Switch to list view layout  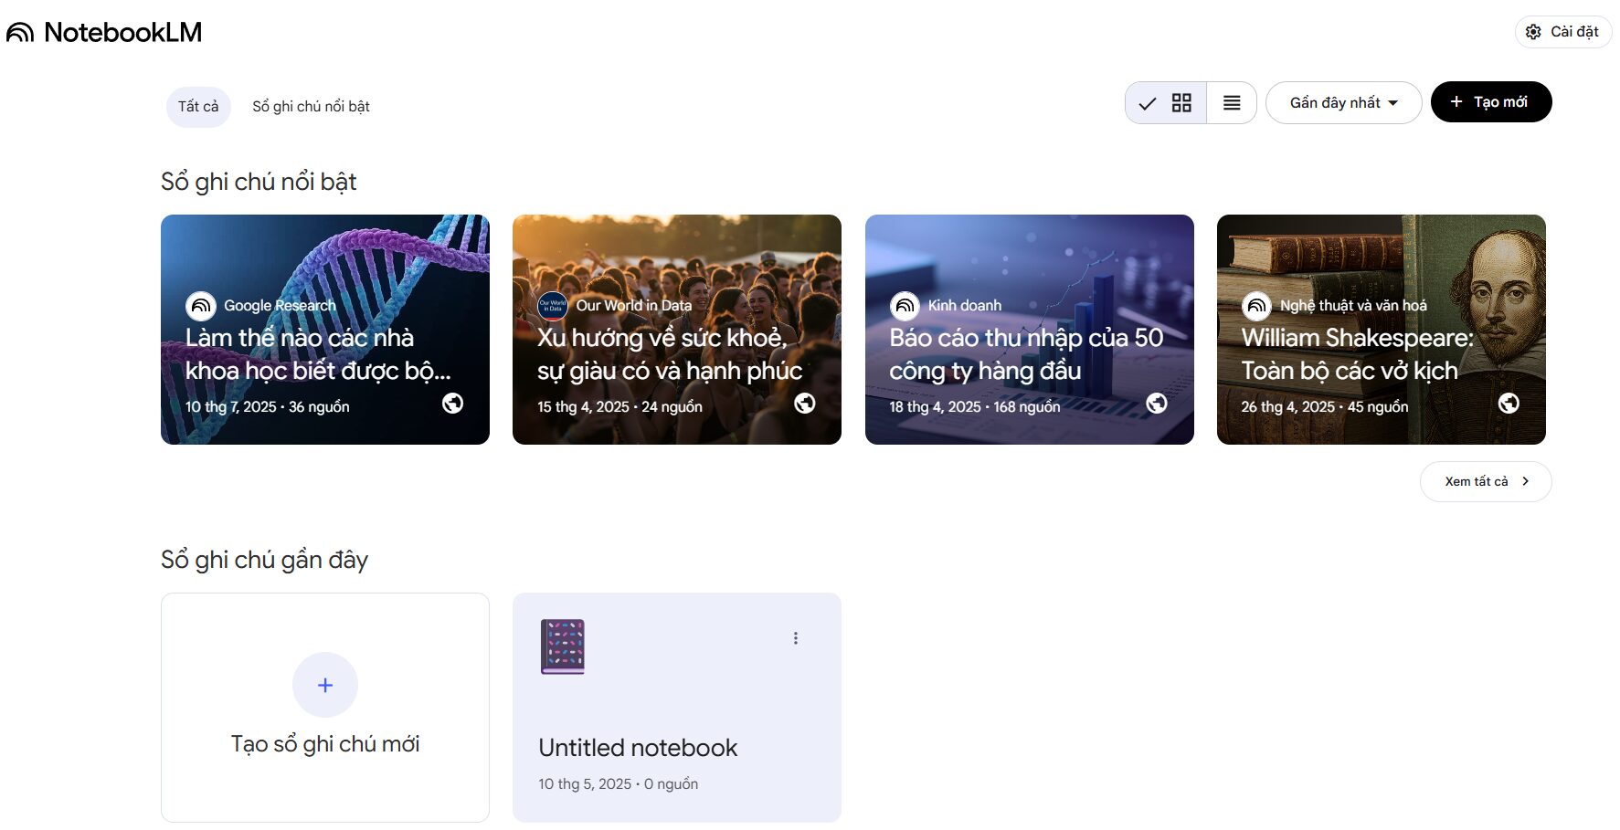coord(1232,103)
